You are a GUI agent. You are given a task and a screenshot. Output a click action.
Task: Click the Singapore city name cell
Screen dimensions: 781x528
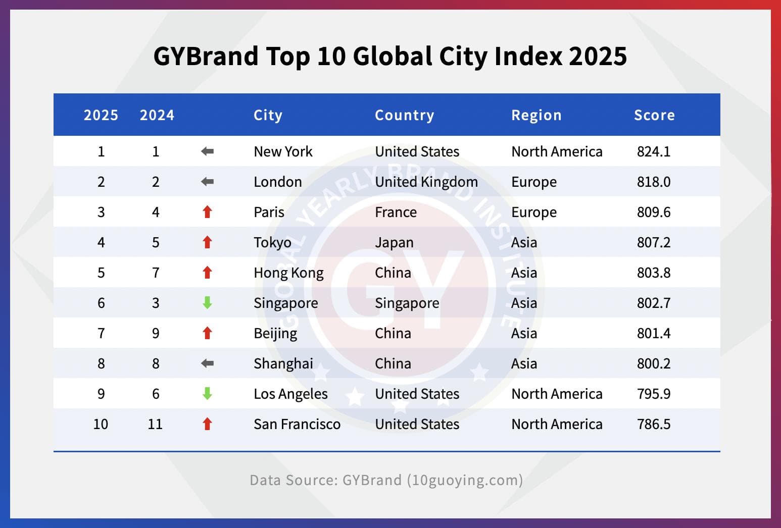click(x=286, y=303)
